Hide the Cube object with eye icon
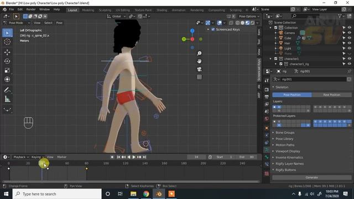This screenshot has width=354, height=199. pyautogui.click(x=349, y=38)
